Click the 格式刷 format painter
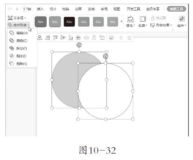The image size is (193, 160). [x=158, y=18]
